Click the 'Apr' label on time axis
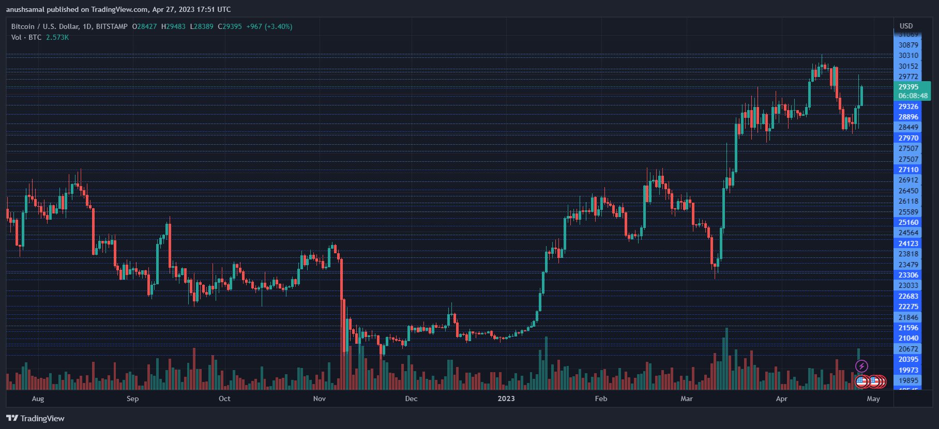The width and height of the screenshot is (939, 429). coord(781,399)
